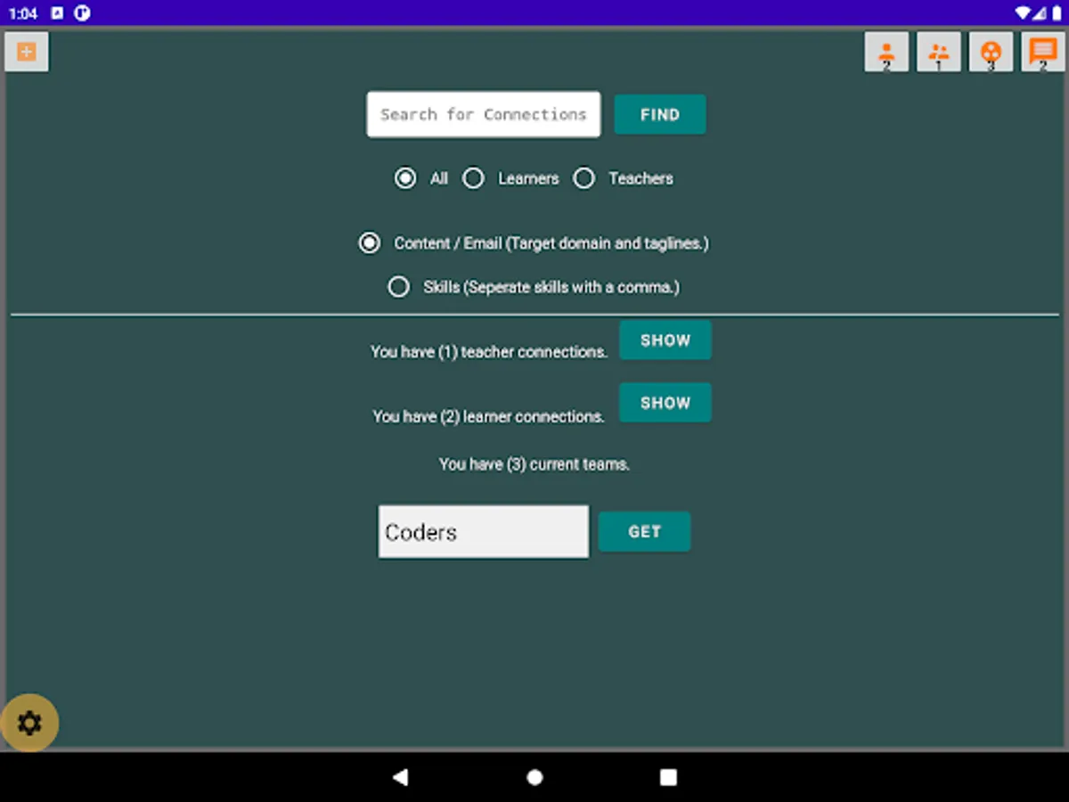1069x802 pixels.
Task: Select the All radio button
Action: point(405,178)
